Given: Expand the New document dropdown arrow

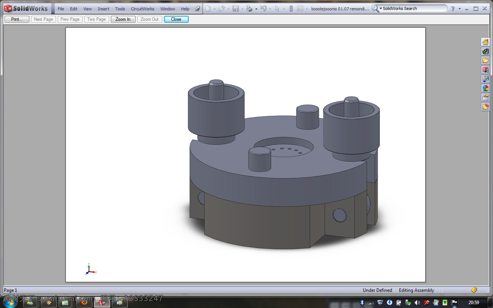Looking at the screenshot, I should point(214,9).
